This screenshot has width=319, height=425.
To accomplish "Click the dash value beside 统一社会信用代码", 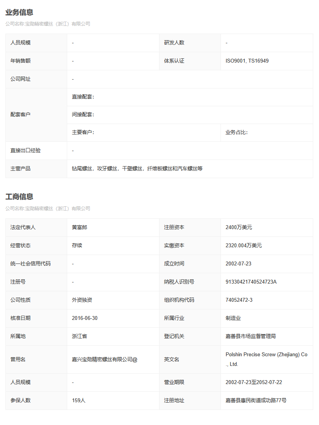I will pos(73,264).
